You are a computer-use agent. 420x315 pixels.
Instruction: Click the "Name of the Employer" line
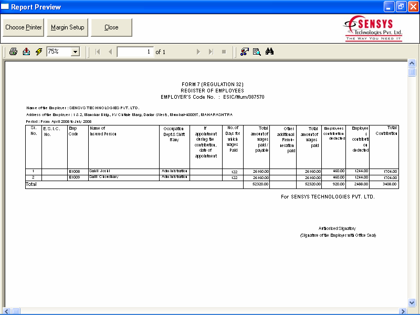coord(83,108)
